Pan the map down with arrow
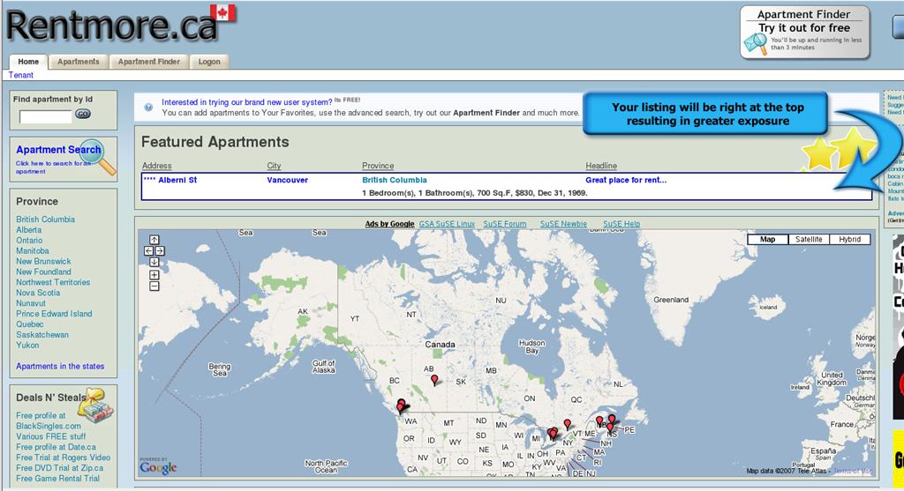The width and height of the screenshot is (904, 491). click(154, 262)
